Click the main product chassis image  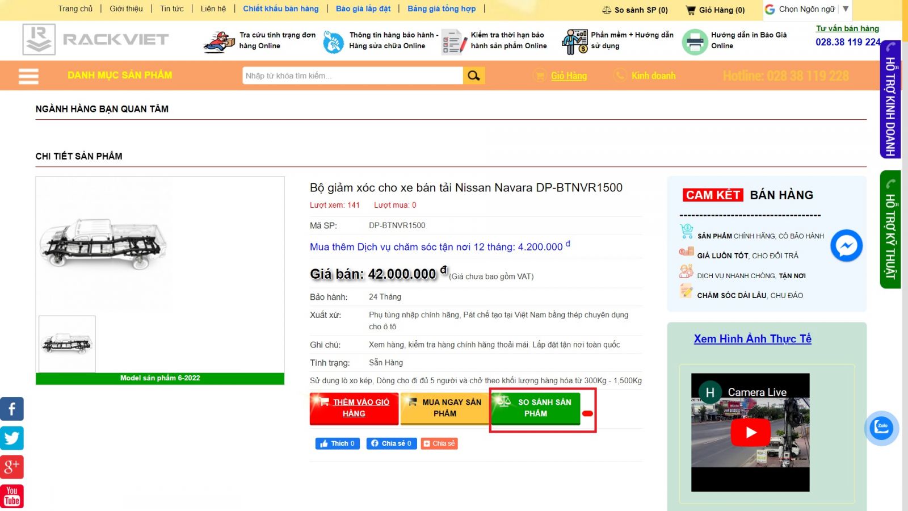(104, 244)
